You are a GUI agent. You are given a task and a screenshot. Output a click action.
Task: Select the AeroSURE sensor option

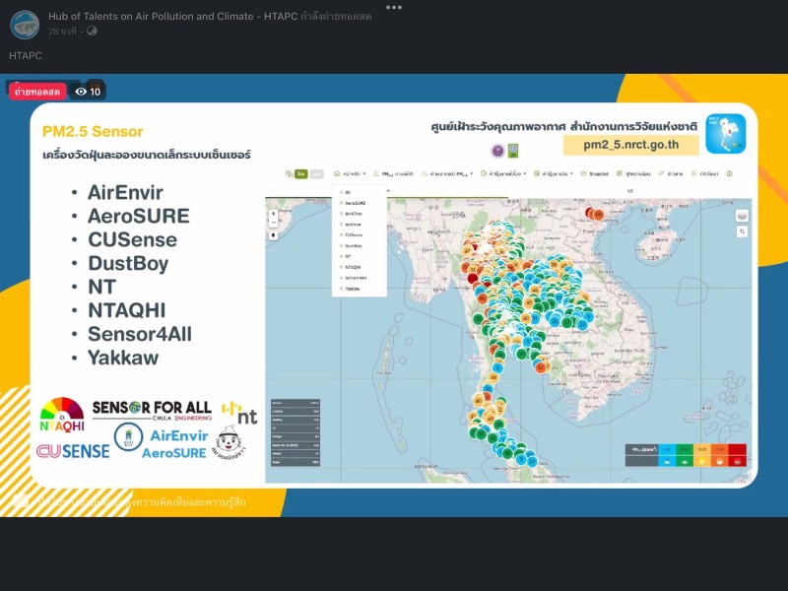(353, 202)
